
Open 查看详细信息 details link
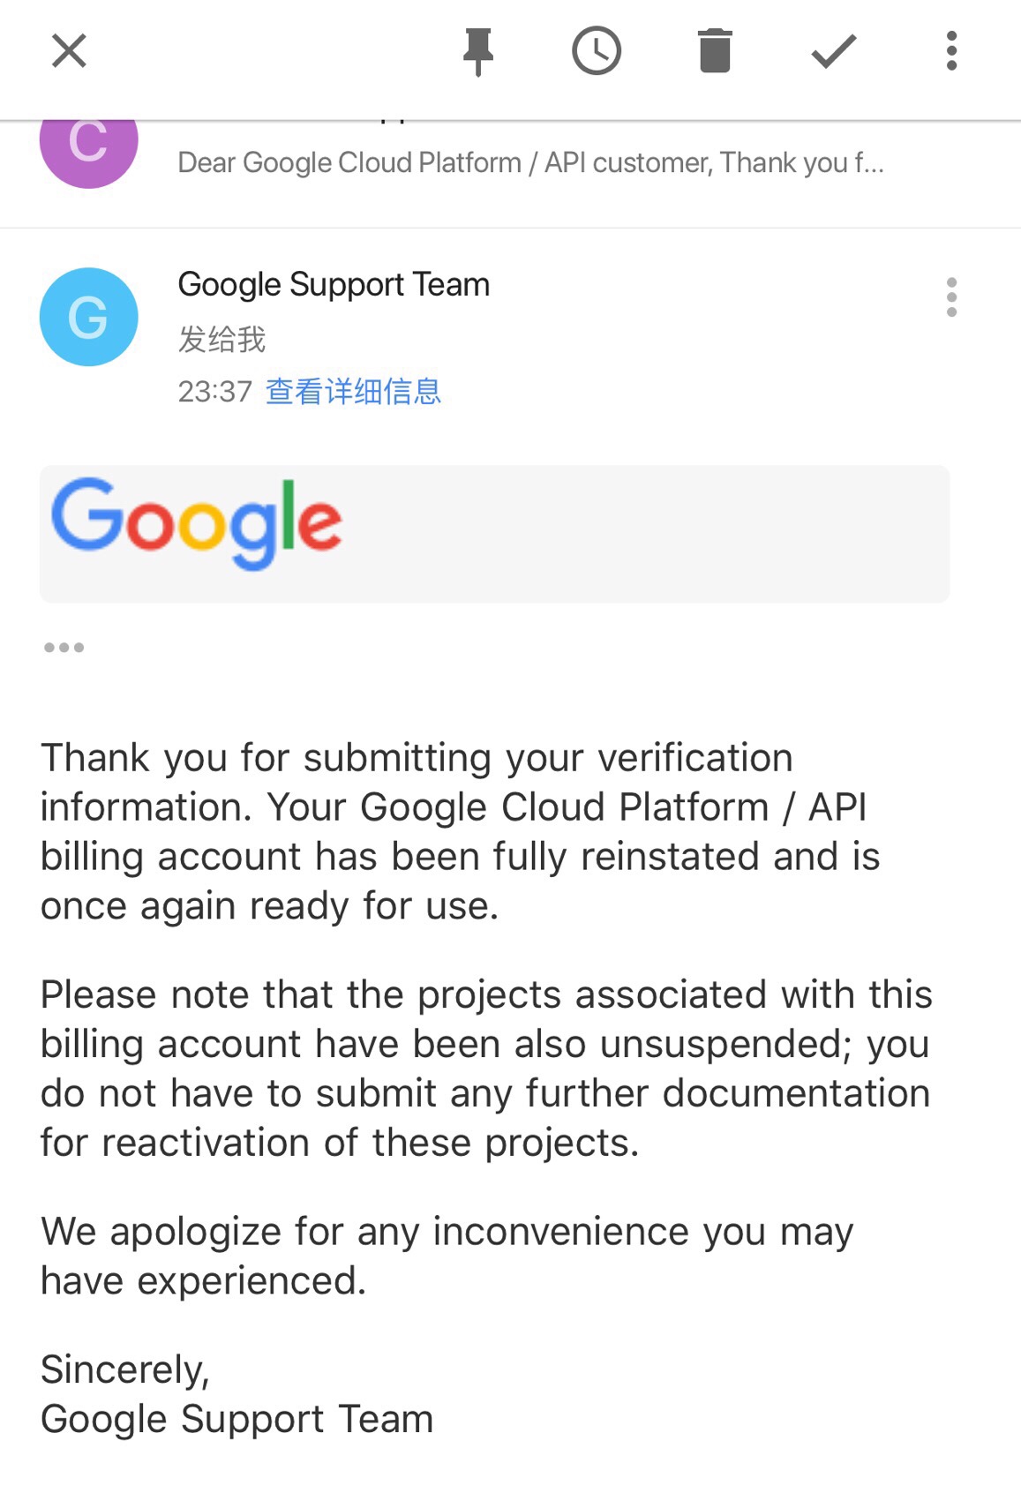coord(353,391)
